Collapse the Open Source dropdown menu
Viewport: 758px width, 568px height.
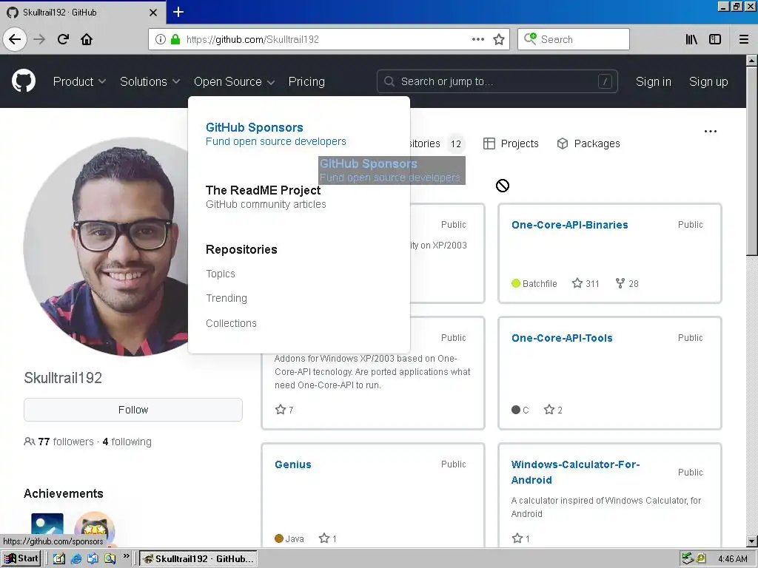235,81
